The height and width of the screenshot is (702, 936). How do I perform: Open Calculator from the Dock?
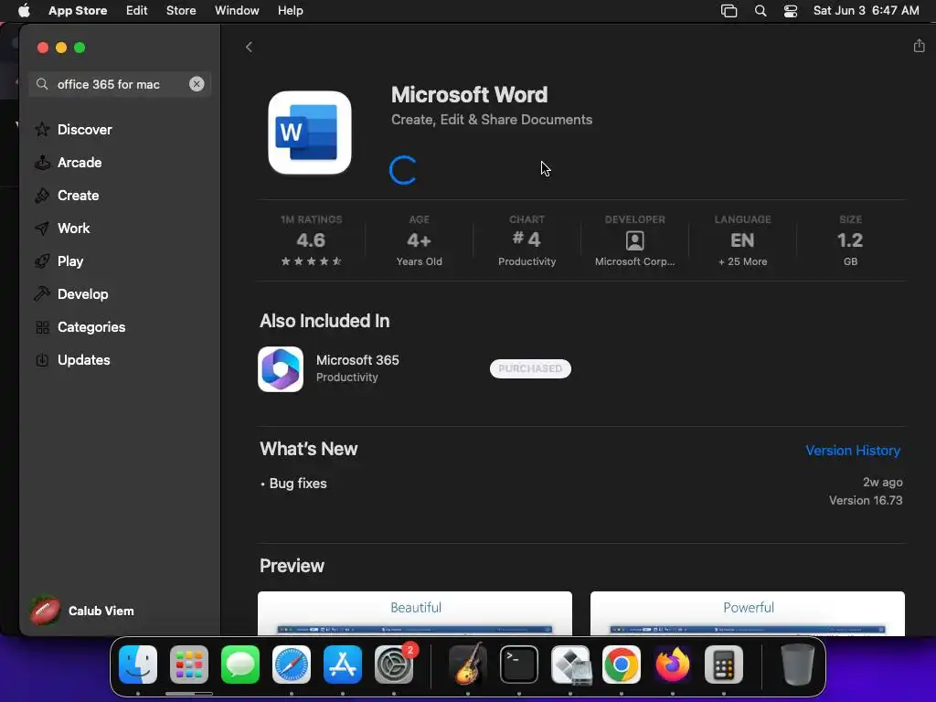724,665
